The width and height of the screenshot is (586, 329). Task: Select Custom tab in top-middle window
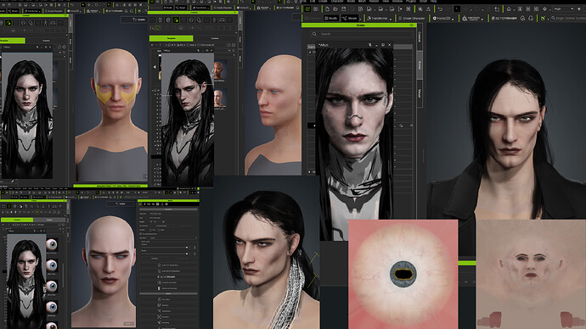[x=215, y=38]
